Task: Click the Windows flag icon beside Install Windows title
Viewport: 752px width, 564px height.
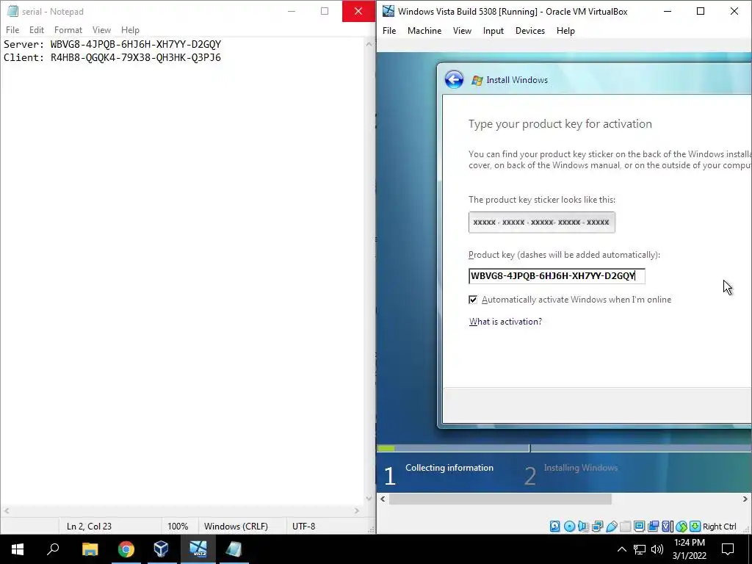Action: tap(477, 80)
